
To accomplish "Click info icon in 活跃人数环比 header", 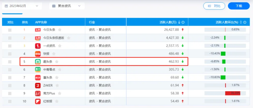I will (245, 22).
